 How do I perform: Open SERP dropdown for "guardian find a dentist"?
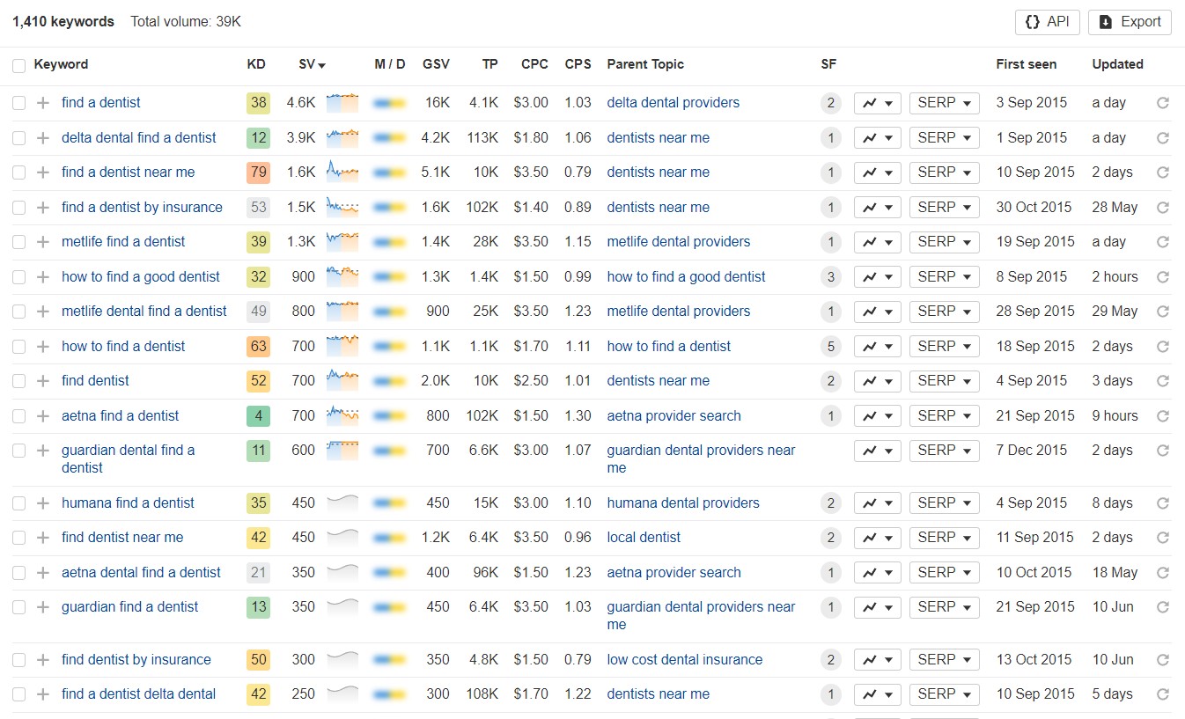click(x=944, y=607)
